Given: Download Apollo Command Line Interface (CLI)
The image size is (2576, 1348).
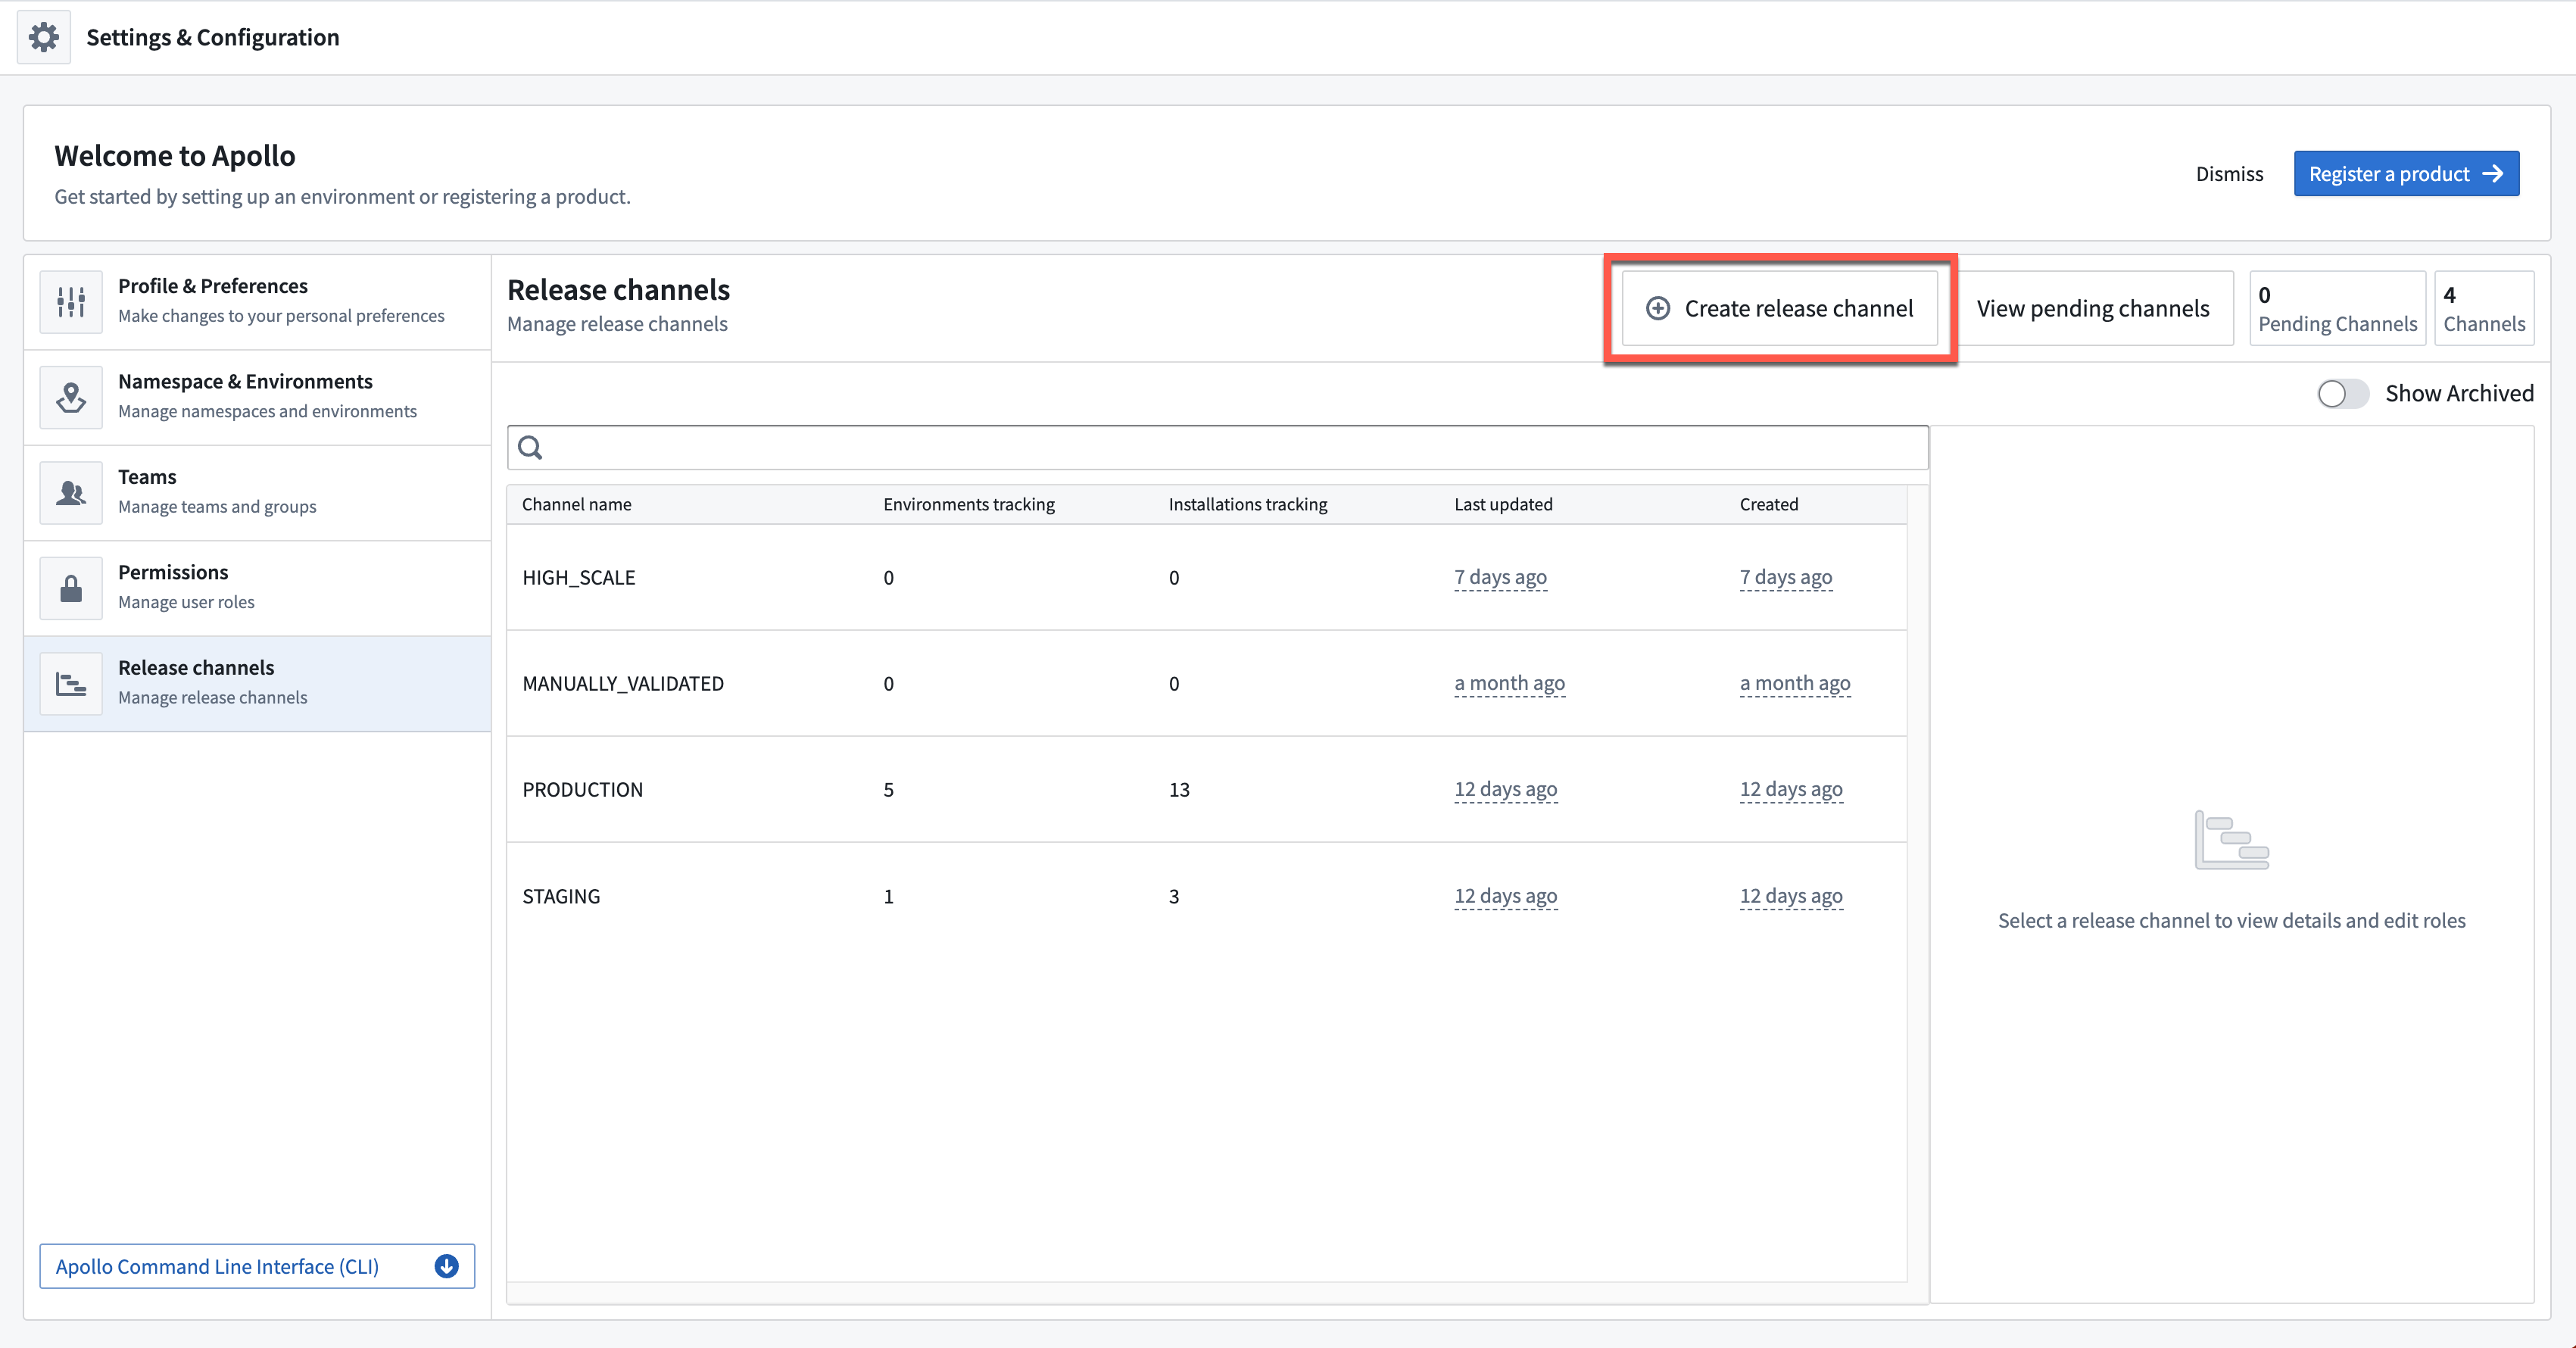Looking at the screenshot, I should 257,1266.
